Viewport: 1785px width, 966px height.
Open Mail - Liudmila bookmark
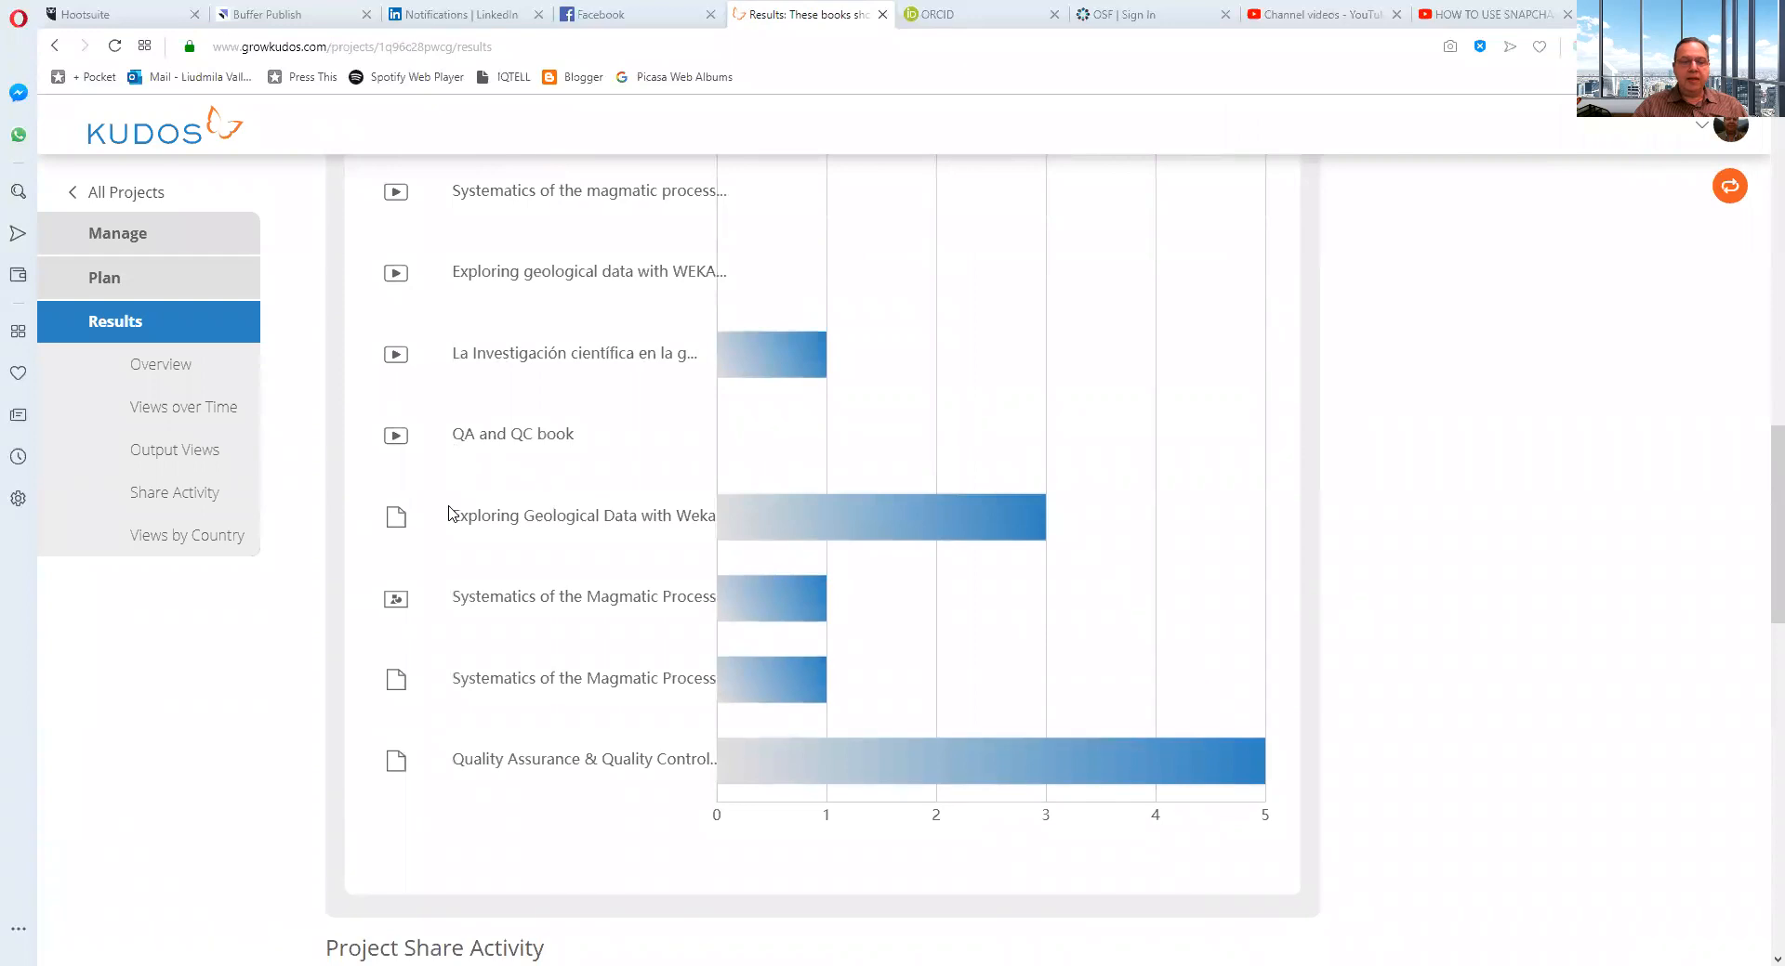tap(190, 77)
